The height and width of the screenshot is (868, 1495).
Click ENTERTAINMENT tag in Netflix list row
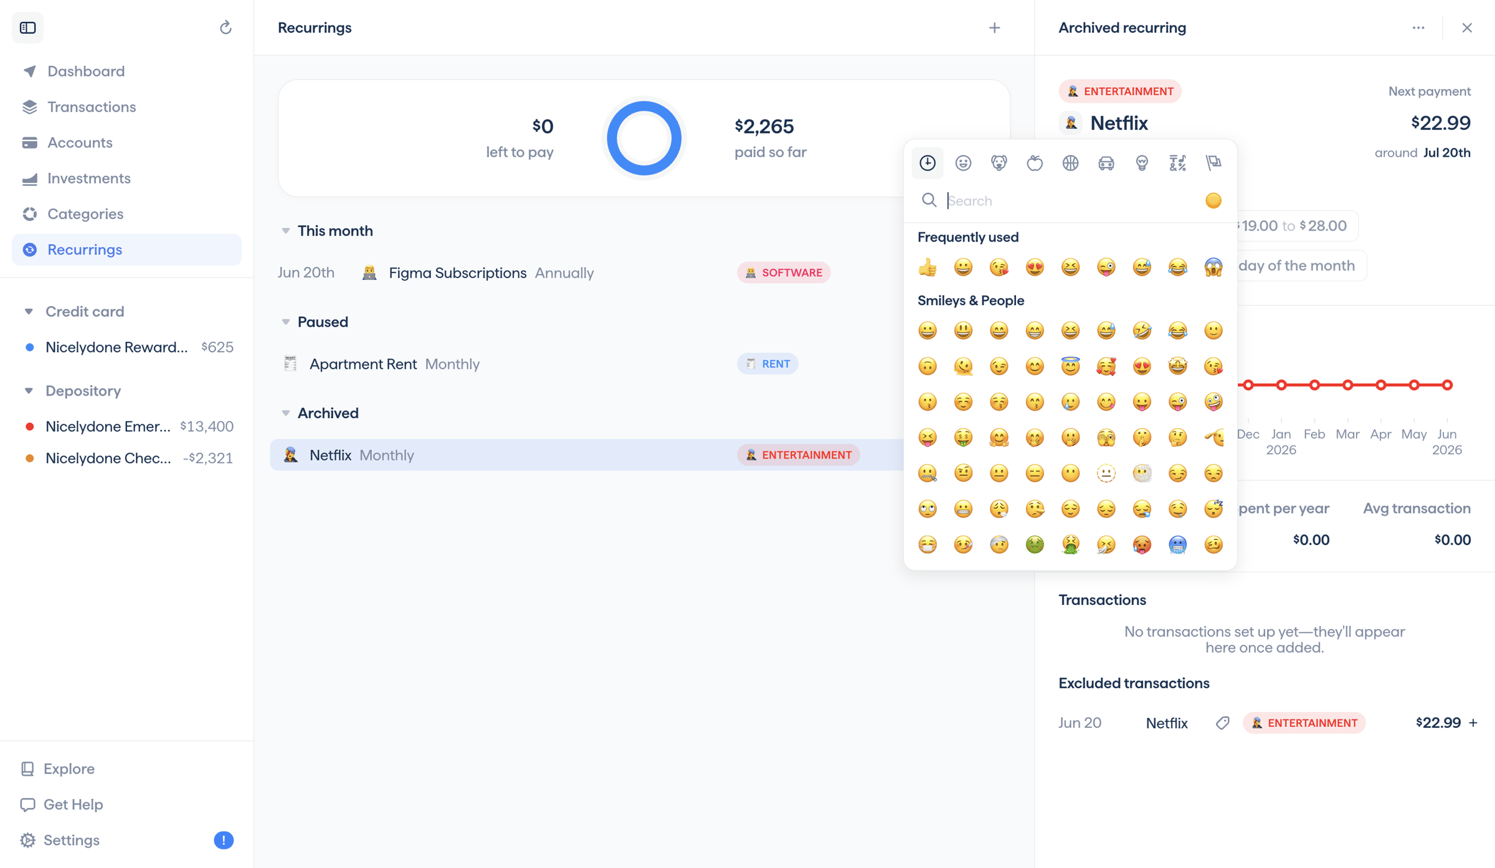click(x=799, y=455)
